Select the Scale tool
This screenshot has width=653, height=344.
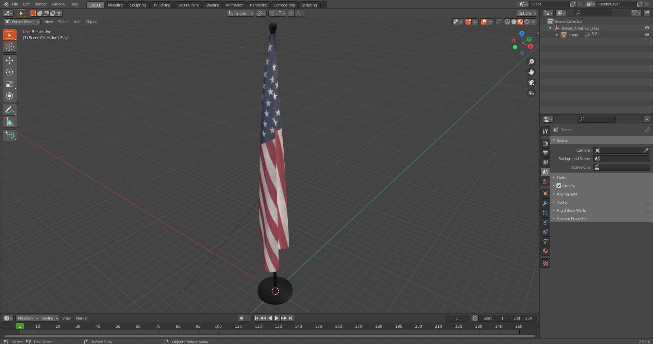tap(10, 84)
